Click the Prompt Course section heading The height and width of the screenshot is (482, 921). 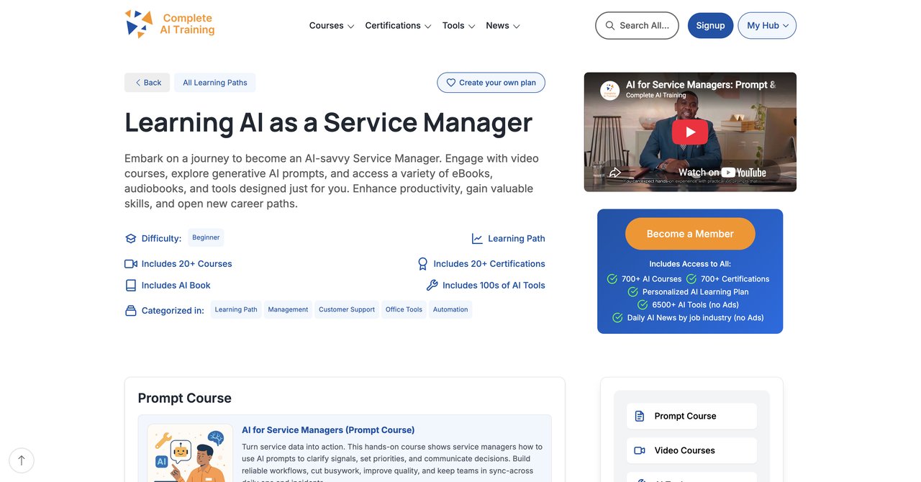(x=185, y=399)
